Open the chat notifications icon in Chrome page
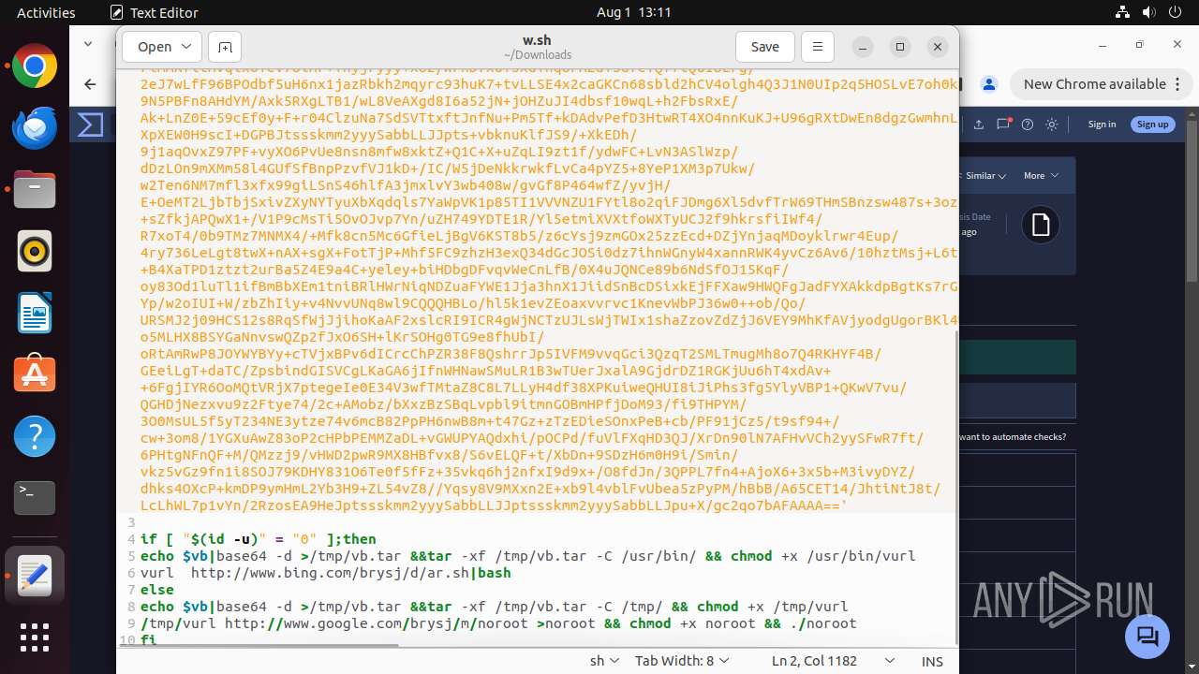The height and width of the screenshot is (674, 1199). coord(1003,125)
